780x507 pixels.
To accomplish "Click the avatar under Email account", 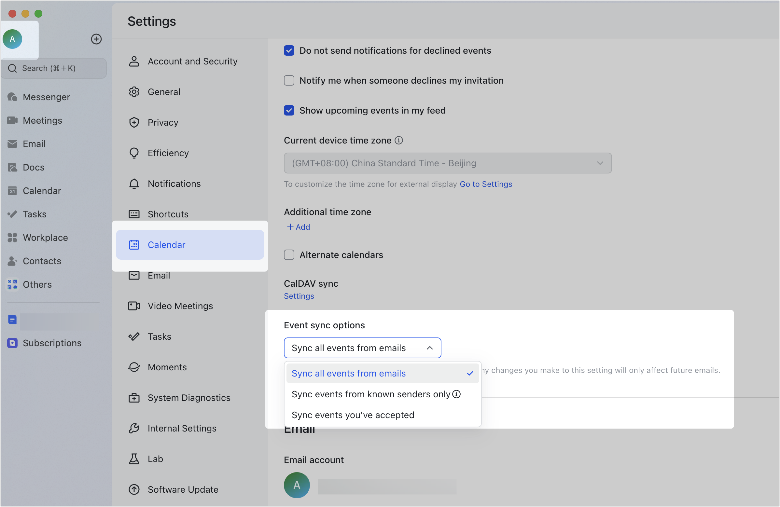I will tap(297, 485).
